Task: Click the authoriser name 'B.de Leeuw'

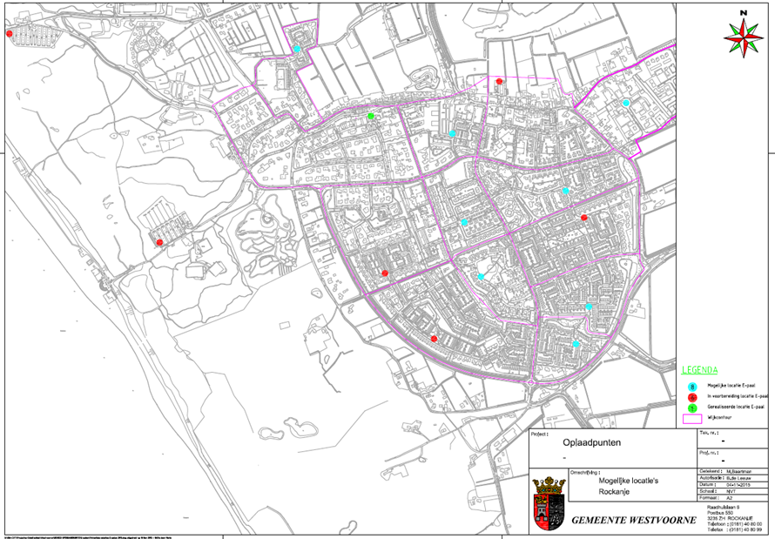Action: click(739, 478)
